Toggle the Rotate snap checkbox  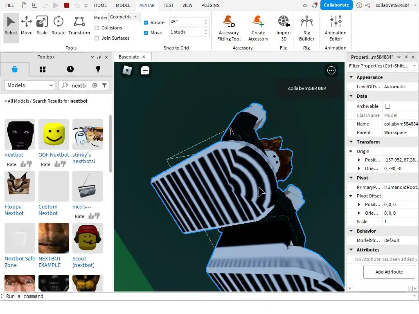coord(146,23)
